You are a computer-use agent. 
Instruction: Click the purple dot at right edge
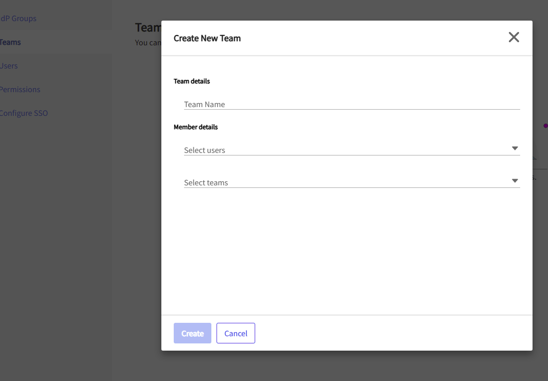point(545,126)
